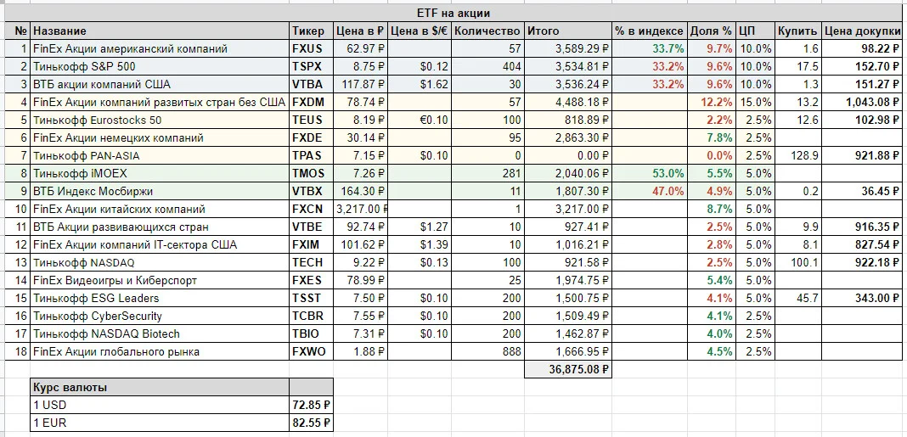Click the 'ЦП' column header

tap(755, 31)
